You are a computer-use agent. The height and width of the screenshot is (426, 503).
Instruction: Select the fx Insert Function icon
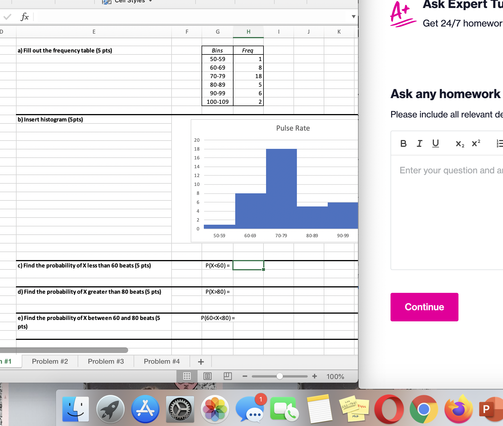click(25, 17)
